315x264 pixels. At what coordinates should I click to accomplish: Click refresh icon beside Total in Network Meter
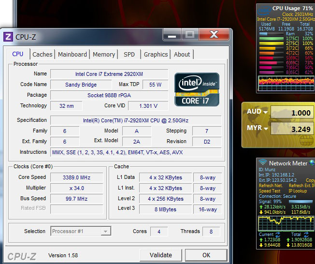(x=306, y=234)
